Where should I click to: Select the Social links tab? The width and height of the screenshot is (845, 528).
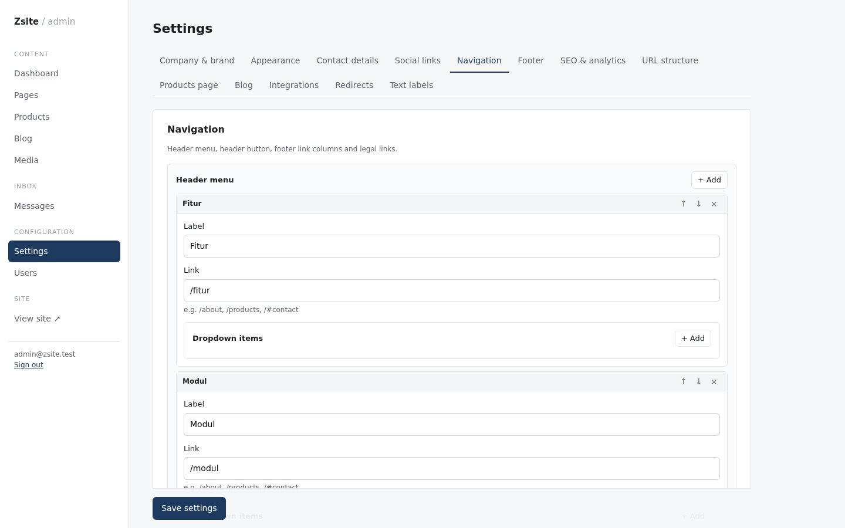coord(418,60)
